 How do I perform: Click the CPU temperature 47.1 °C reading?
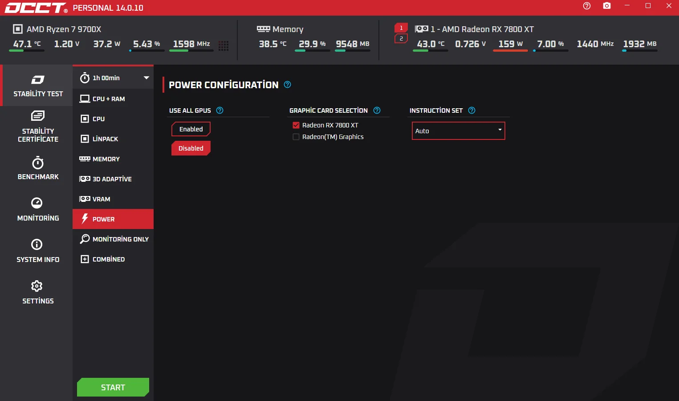click(x=27, y=44)
